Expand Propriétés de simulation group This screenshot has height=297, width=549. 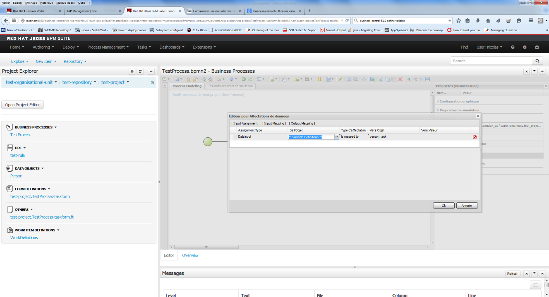[437, 110]
